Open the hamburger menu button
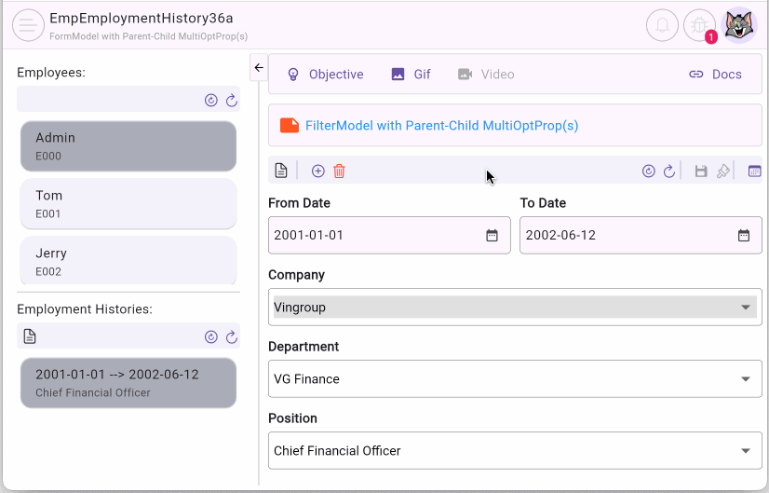The image size is (769, 493). click(x=28, y=25)
